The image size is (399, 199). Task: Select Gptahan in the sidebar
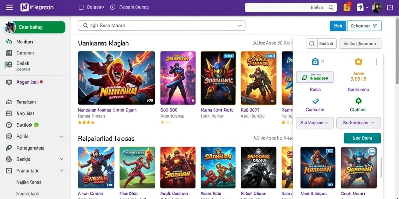tap(25, 53)
